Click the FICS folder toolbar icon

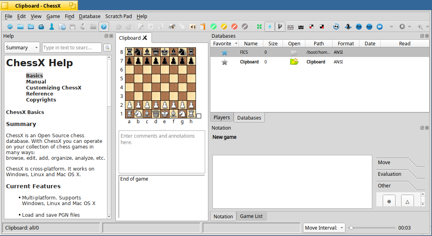[x=31, y=26]
